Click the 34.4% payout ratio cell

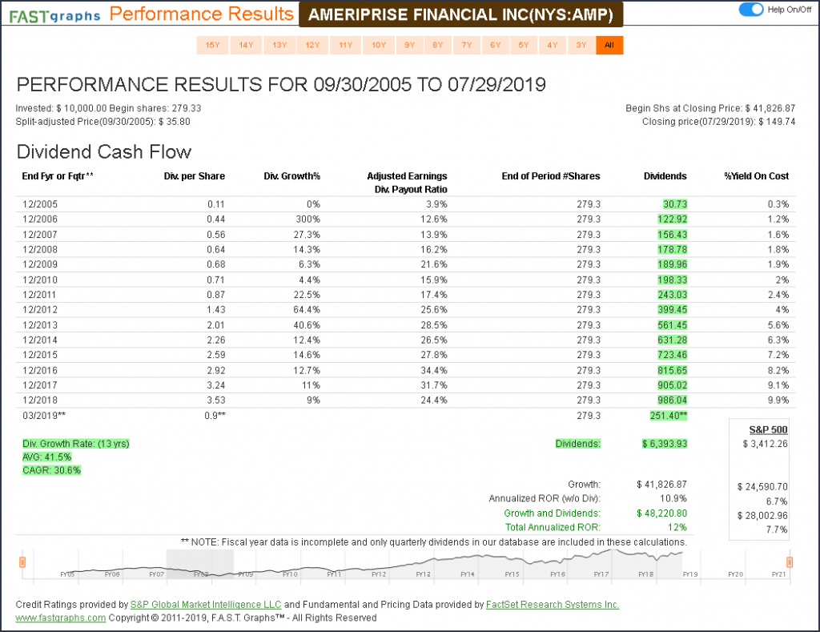pos(433,370)
